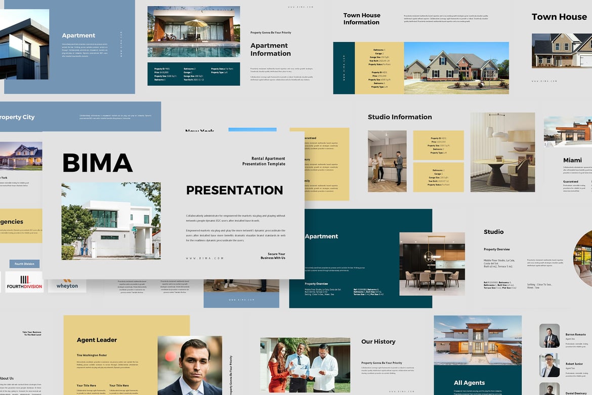This screenshot has height=395, width=592.
Task: Click the All Agents heading
Action: click(x=469, y=383)
